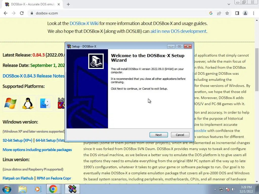Cancel the DOSBox-X Setup wizard
The height and width of the screenshot is (194, 259).
coord(180,135)
